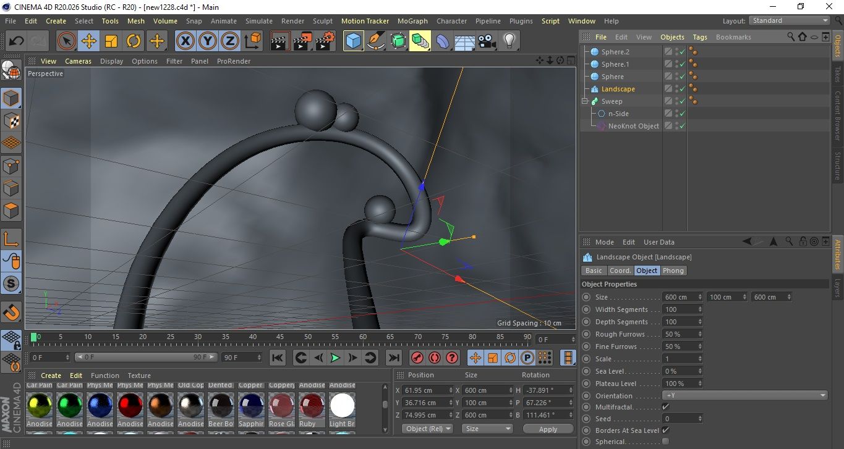
Task: Toggle Z axis lock
Action: (x=230, y=41)
